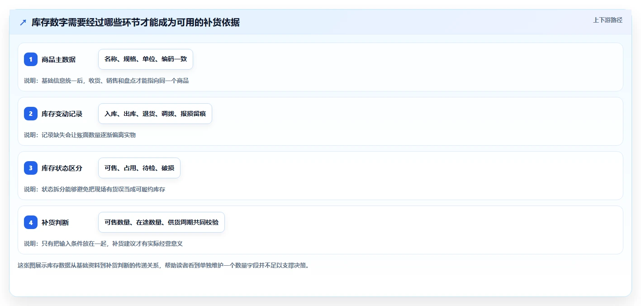Click the footer caption starting 这张图展示库存数据
The image size is (641, 306).
pyautogui.click(x=163, y=265)
